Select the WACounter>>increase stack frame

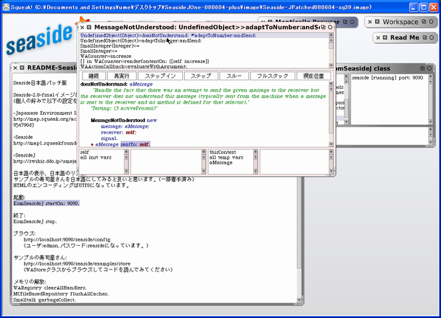click(x=204, y=56)
